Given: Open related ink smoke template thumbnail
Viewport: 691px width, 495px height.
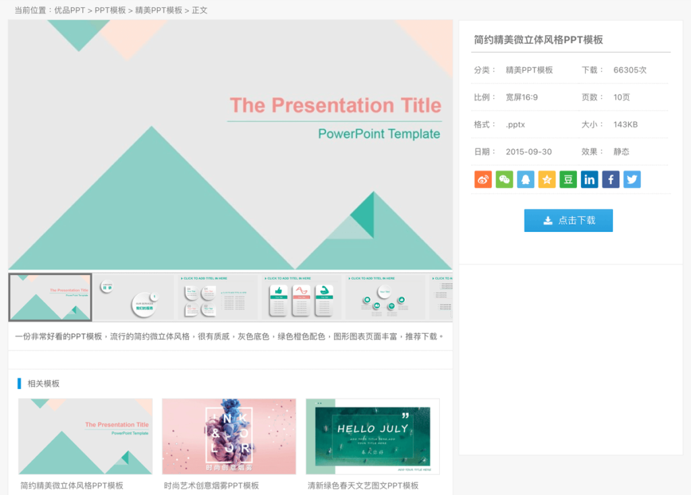Looking at the screenshot, I should click(x=229, y=436).
